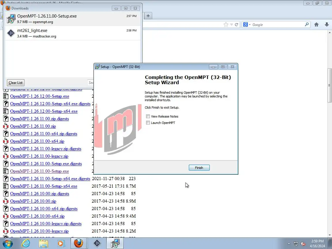
Task: Click the mt261_light.exe MadTracker icon
Action: coord(11,33)
